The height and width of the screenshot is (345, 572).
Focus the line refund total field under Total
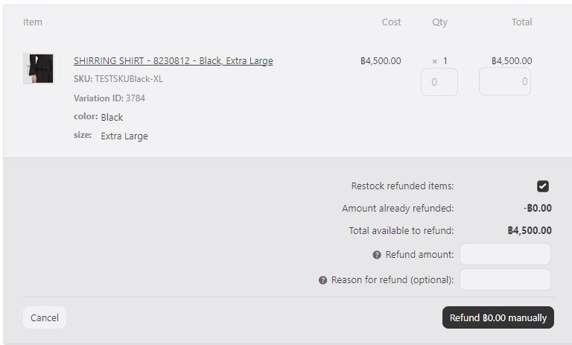tap(505, 82)
